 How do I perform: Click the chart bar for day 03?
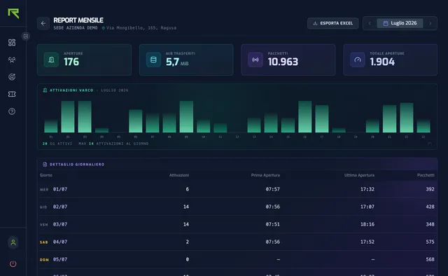(85, 116)
